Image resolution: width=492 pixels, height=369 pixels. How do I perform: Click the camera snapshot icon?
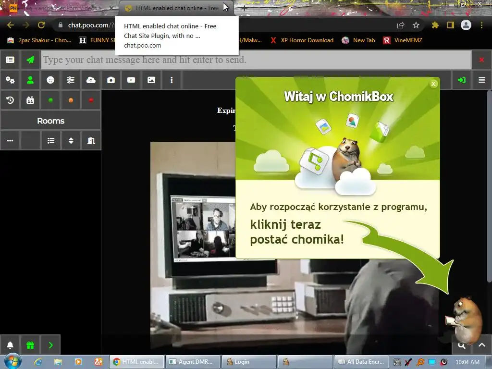(111, 80)
